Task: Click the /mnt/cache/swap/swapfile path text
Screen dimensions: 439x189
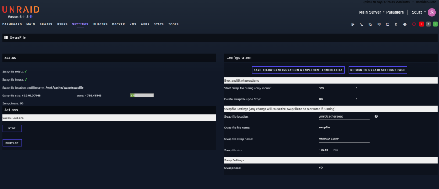Action: click(x=65, y=88)
